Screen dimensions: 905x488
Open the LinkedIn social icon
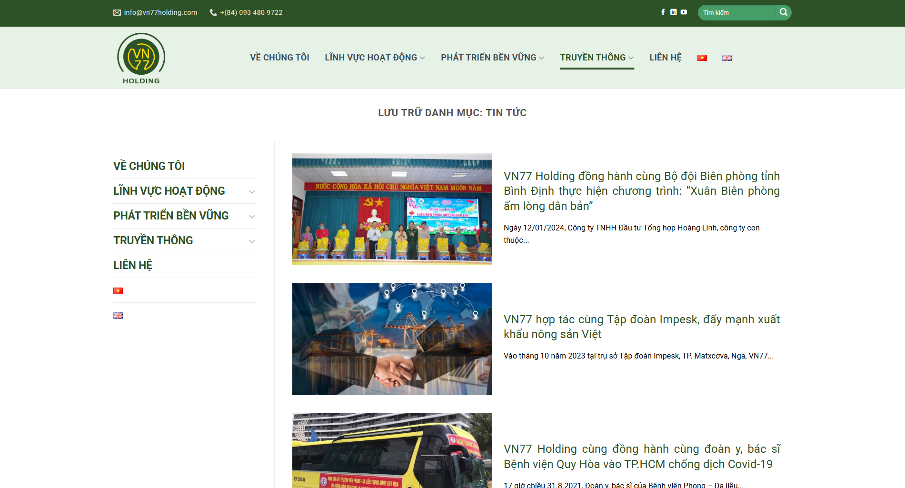673,12
